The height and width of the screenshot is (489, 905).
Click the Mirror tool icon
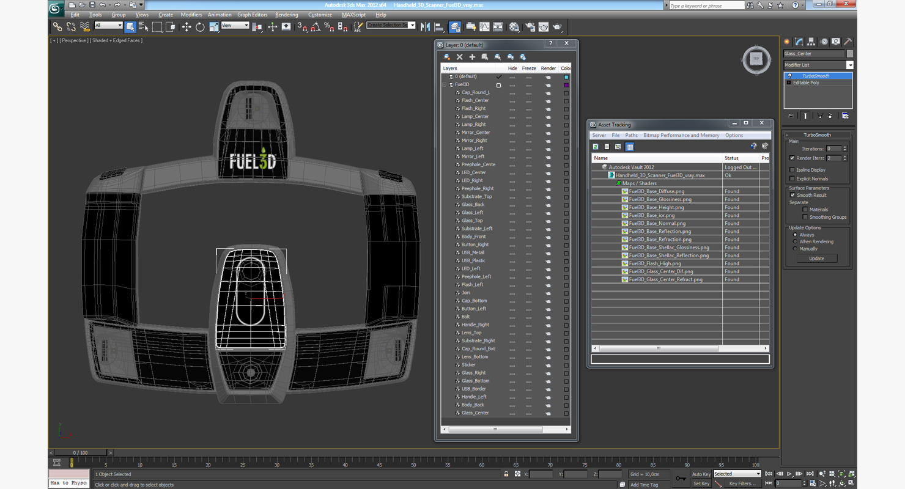coord(425,27)
